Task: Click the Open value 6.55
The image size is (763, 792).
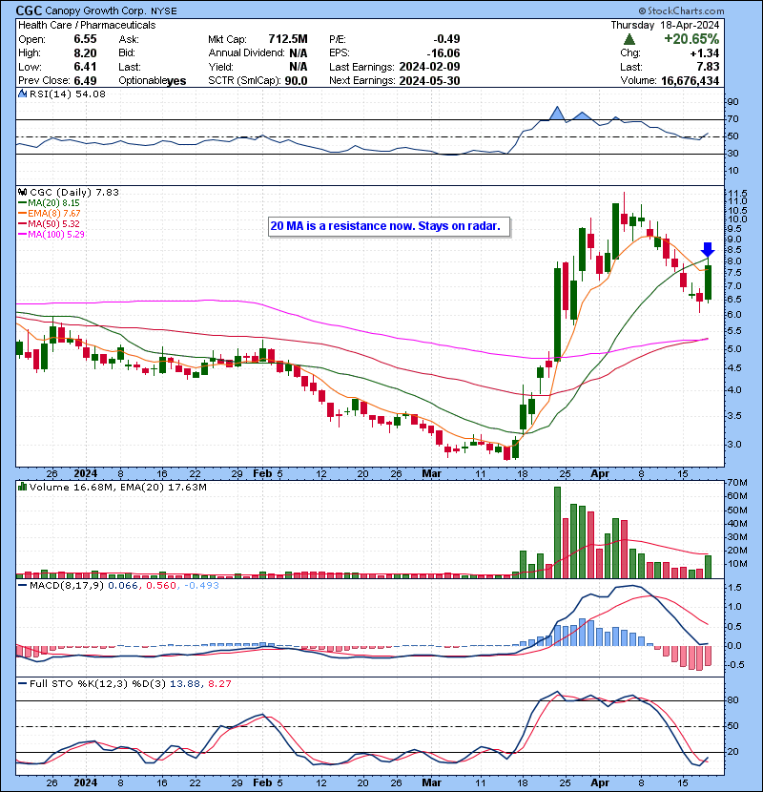Action: 85,39
